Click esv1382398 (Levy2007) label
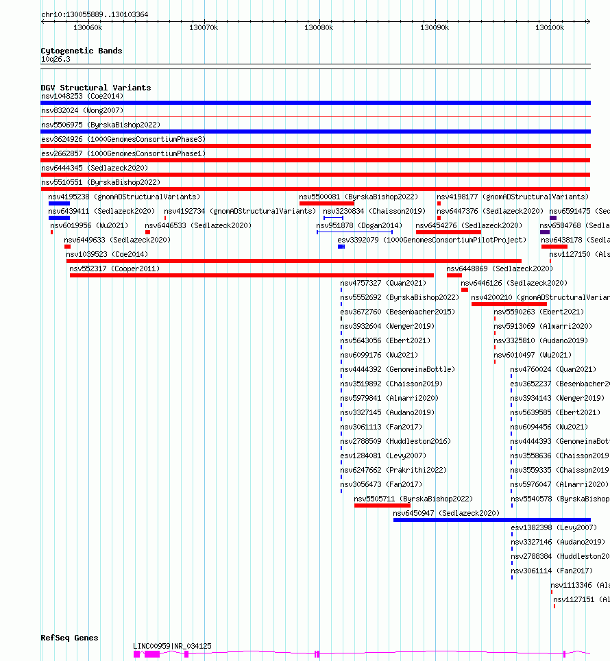The image size is (610, 661). [554, 527]
